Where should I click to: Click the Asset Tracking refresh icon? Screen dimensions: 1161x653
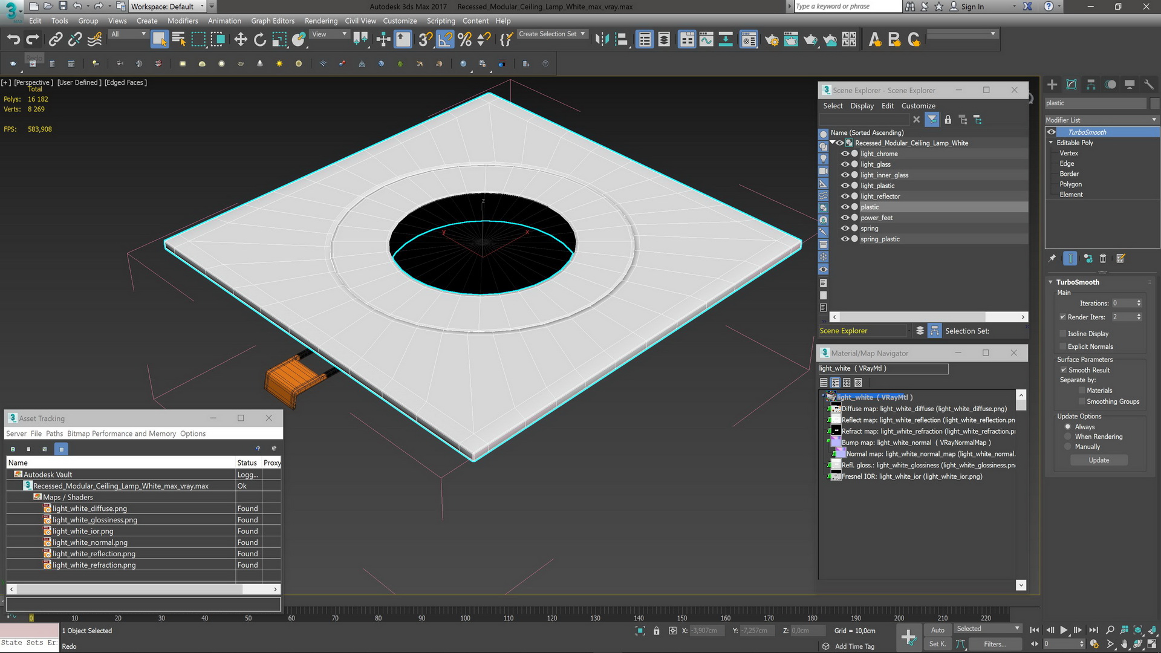13,449
